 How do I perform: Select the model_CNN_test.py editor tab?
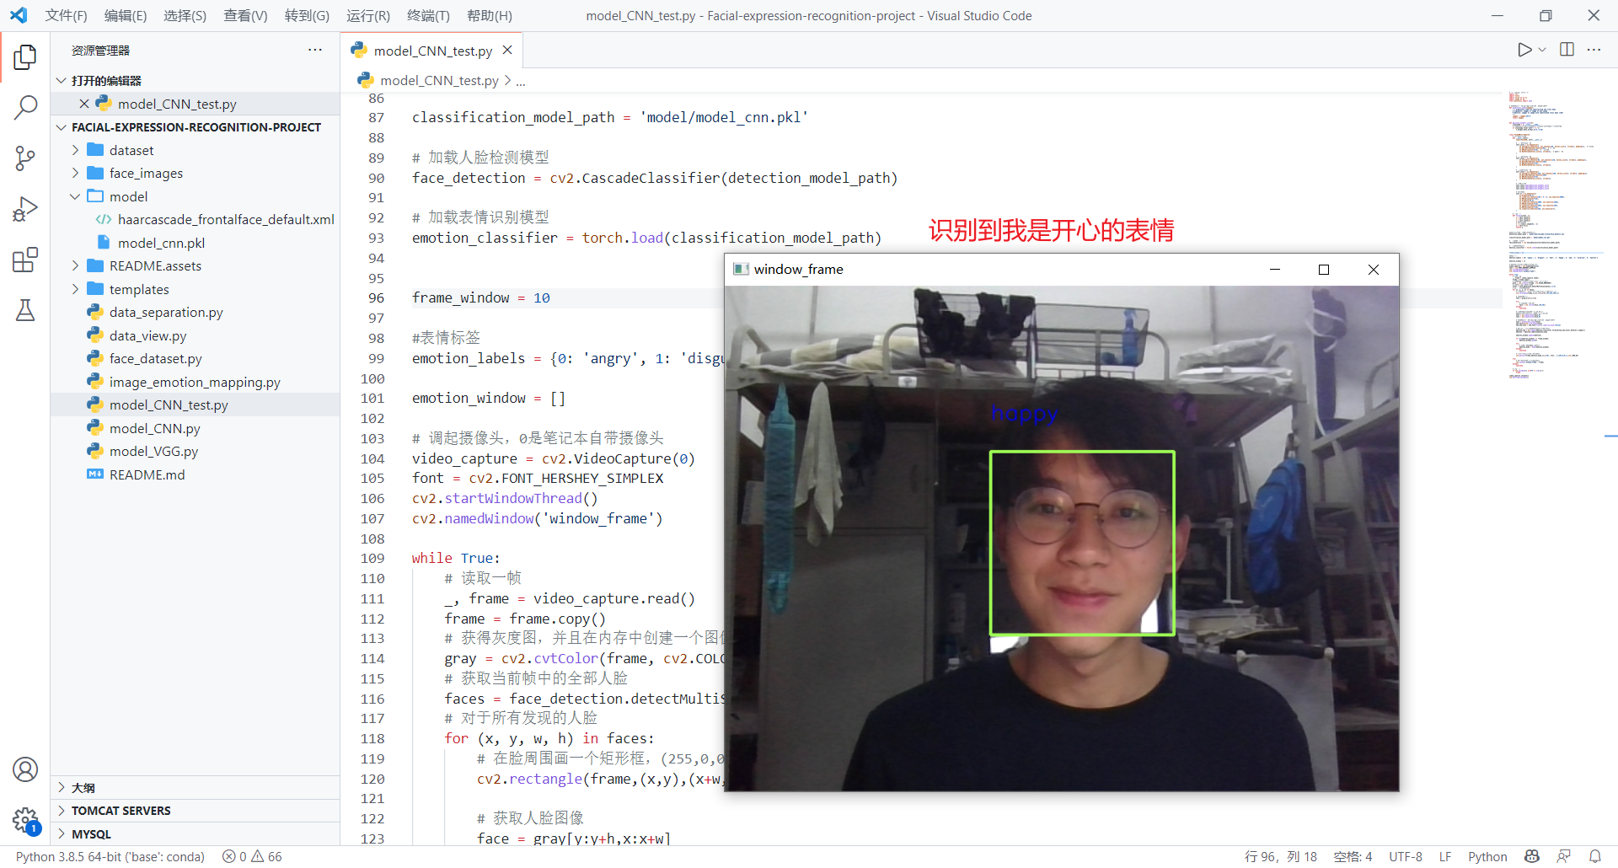point(432,51)
